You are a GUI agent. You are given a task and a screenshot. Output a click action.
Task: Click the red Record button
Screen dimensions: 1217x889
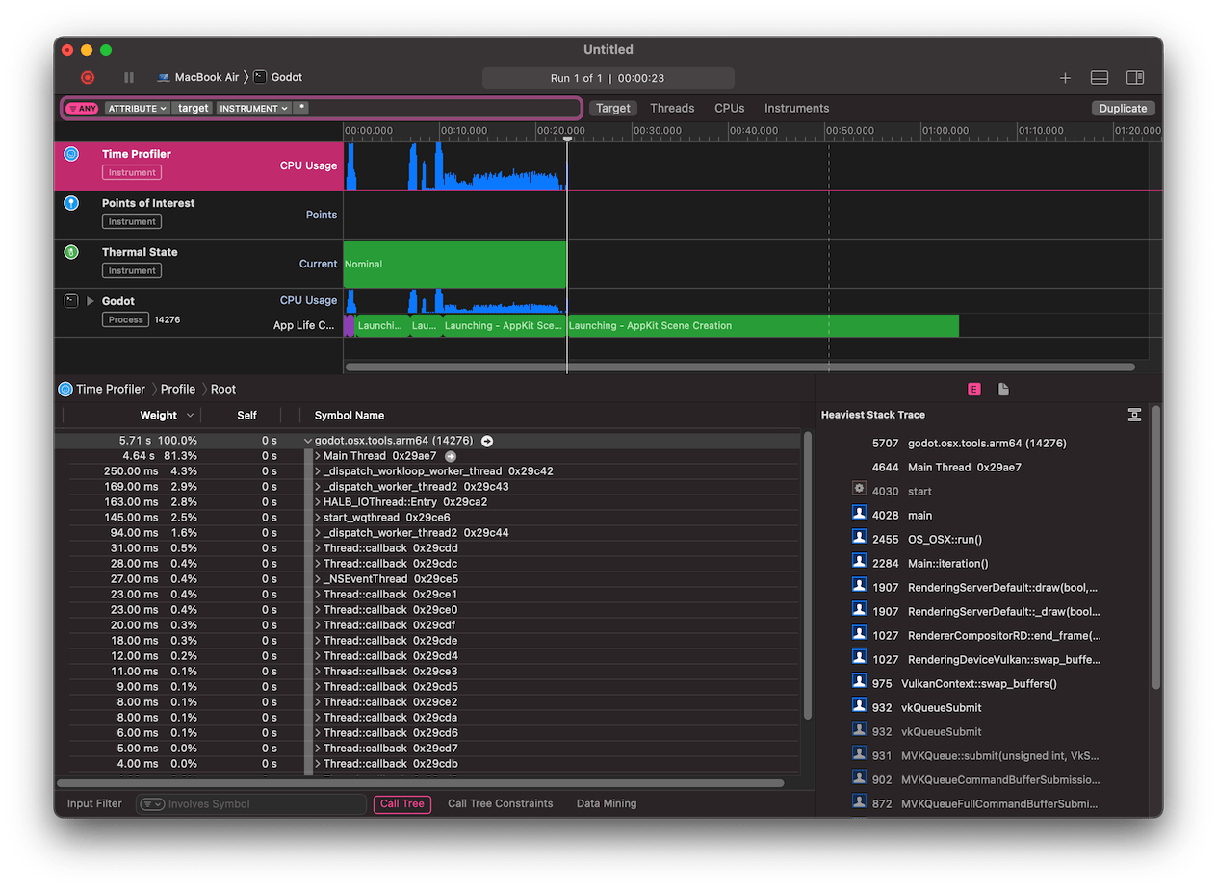pyautogui.click(x=88, y=78)
